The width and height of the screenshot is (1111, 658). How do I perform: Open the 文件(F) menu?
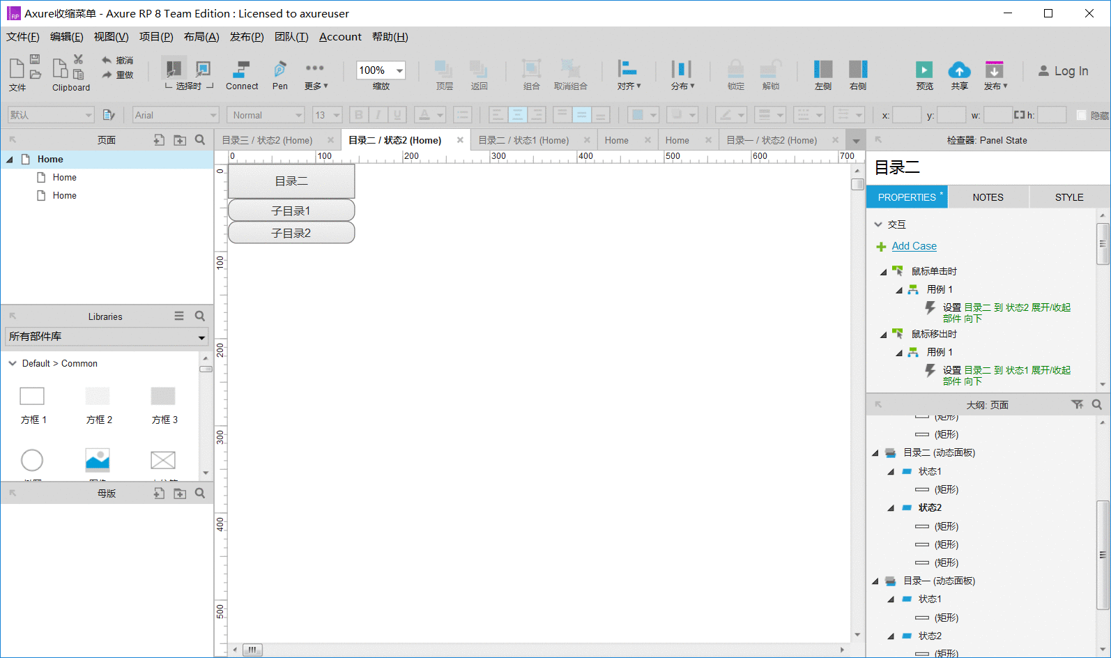(x=23, y=37)
